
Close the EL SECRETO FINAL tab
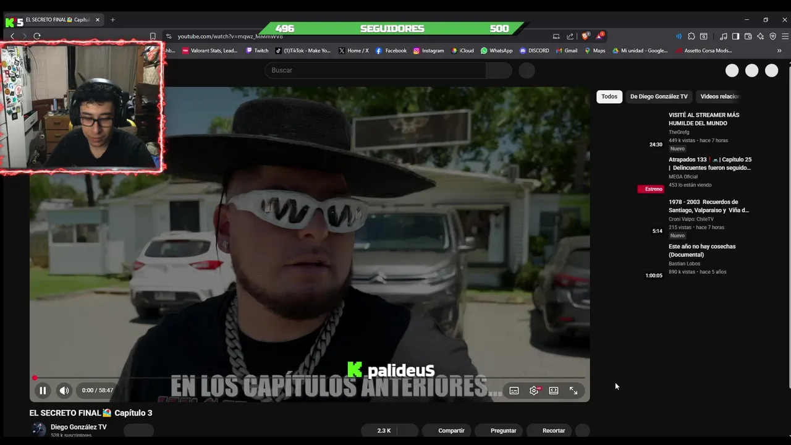(x=97, y=20)
